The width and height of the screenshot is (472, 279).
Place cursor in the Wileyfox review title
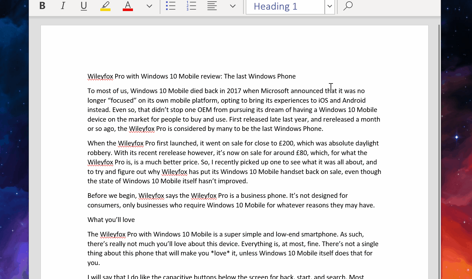(191, 76)
